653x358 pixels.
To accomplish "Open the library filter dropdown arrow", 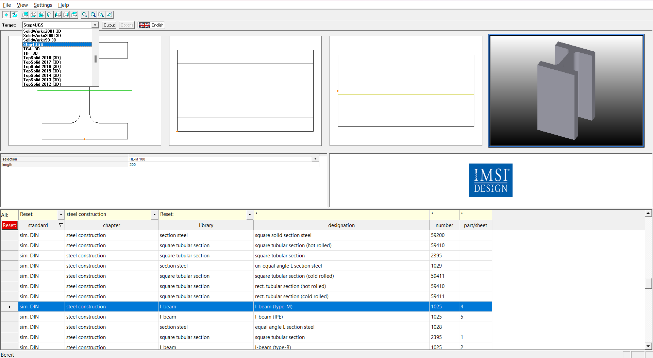I will click(250, 215).
